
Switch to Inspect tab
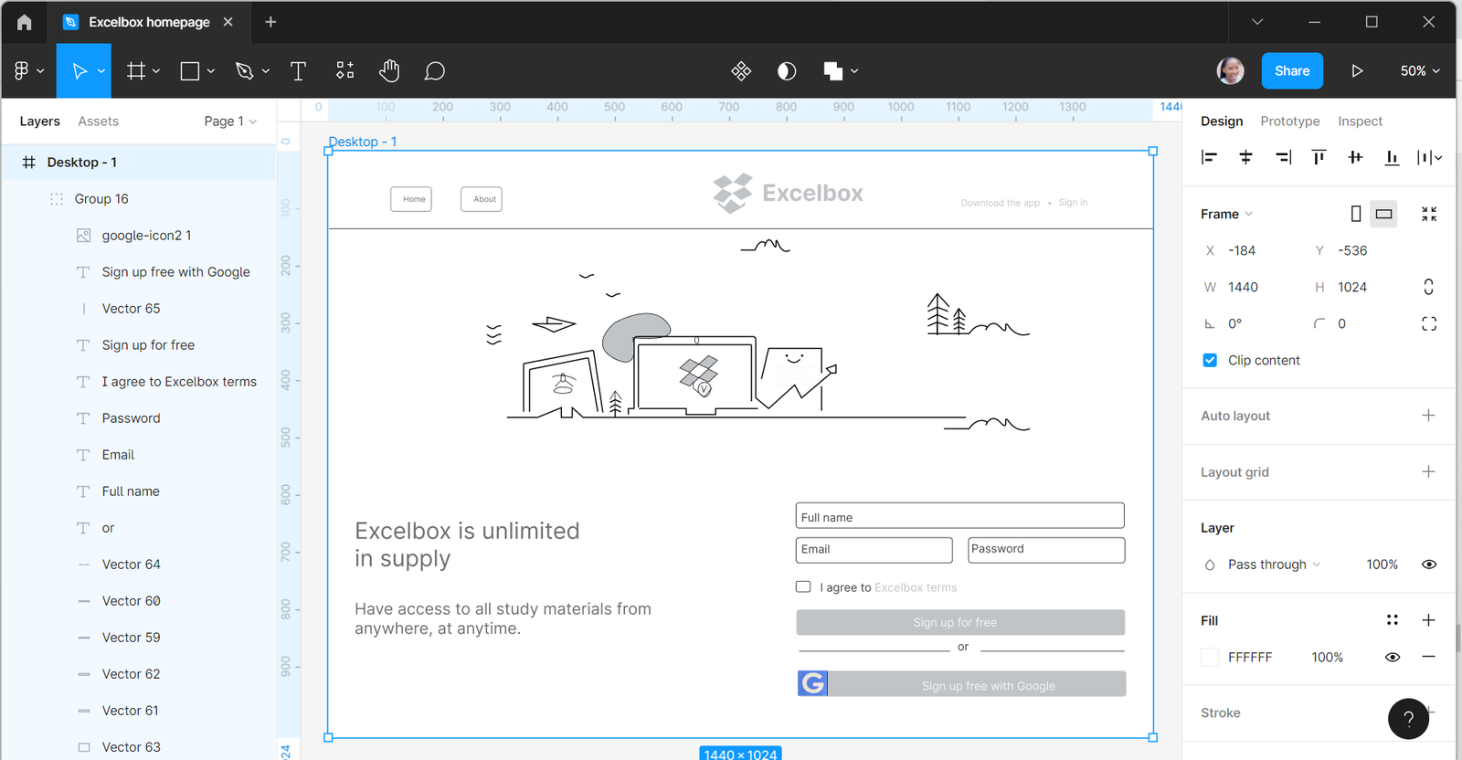1360,121
